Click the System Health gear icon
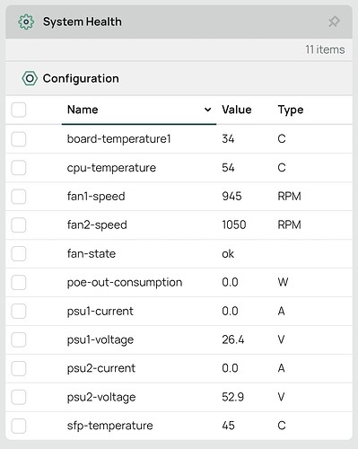The height and width of the screenshot is (449, 358). click(26, 22)
